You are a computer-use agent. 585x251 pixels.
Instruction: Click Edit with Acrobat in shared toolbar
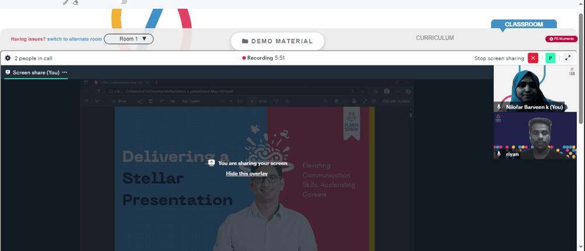click(x=396, y=102)
